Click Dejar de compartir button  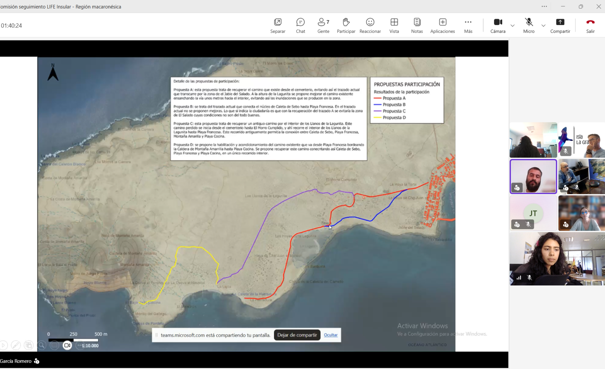297,335
